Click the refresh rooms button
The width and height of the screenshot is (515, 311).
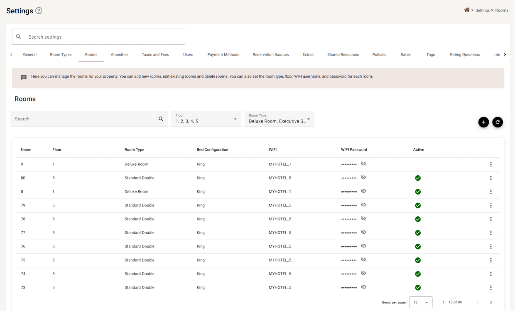point(498,122)
